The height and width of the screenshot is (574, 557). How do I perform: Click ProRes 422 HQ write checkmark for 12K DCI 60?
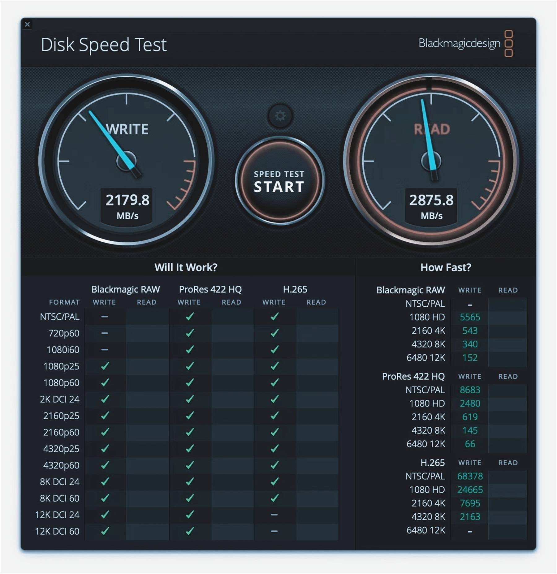pos(190,531)
